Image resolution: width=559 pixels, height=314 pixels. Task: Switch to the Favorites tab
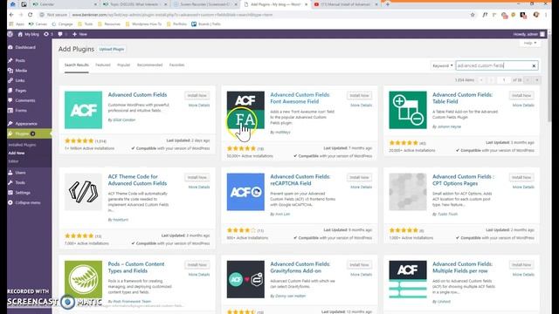(x=176, y=65)
